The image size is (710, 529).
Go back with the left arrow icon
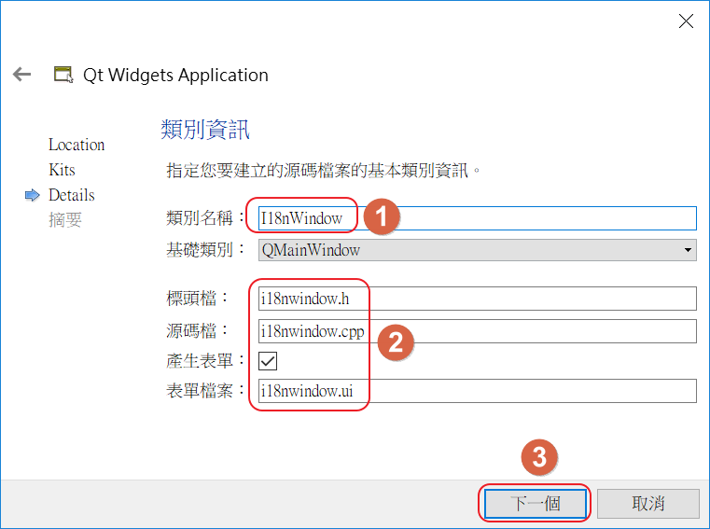pyautogui.click(x=21, y=74)
